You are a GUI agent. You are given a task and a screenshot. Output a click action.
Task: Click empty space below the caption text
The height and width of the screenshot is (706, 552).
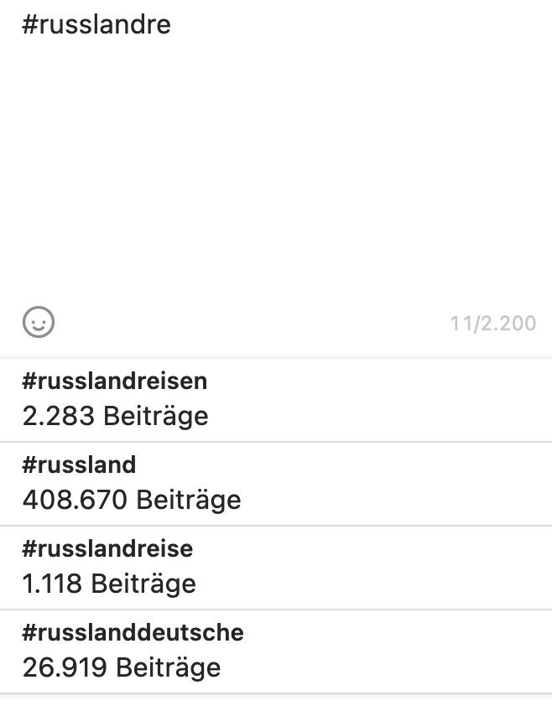277,184
